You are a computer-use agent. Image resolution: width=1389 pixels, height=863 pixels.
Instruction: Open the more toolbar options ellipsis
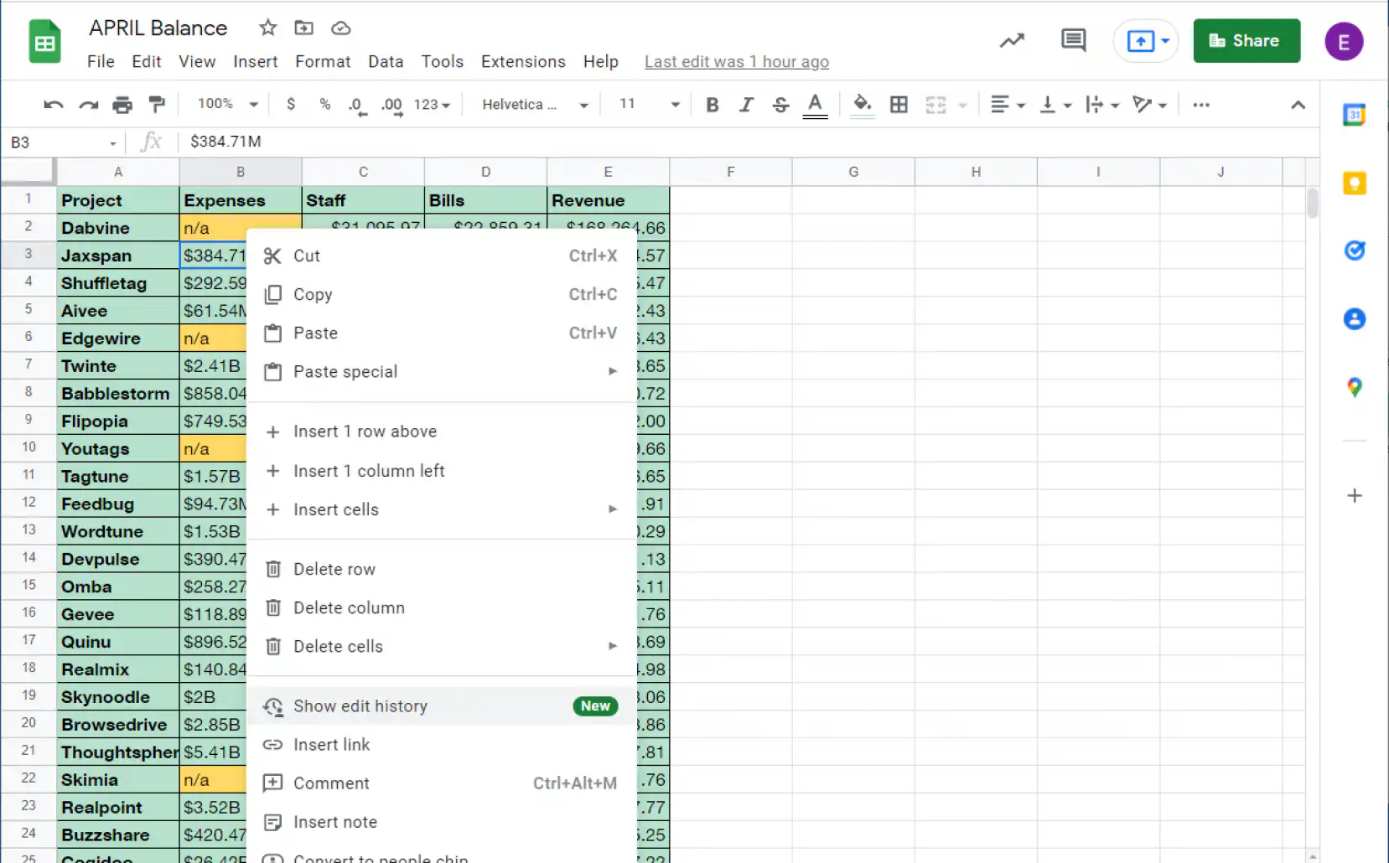pyautogui.click(x=1201, y=105)
